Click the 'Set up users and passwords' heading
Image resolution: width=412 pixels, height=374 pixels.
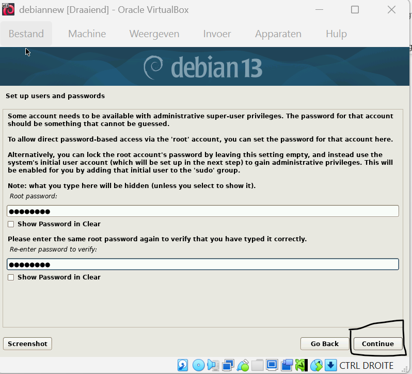coord(55,96)
